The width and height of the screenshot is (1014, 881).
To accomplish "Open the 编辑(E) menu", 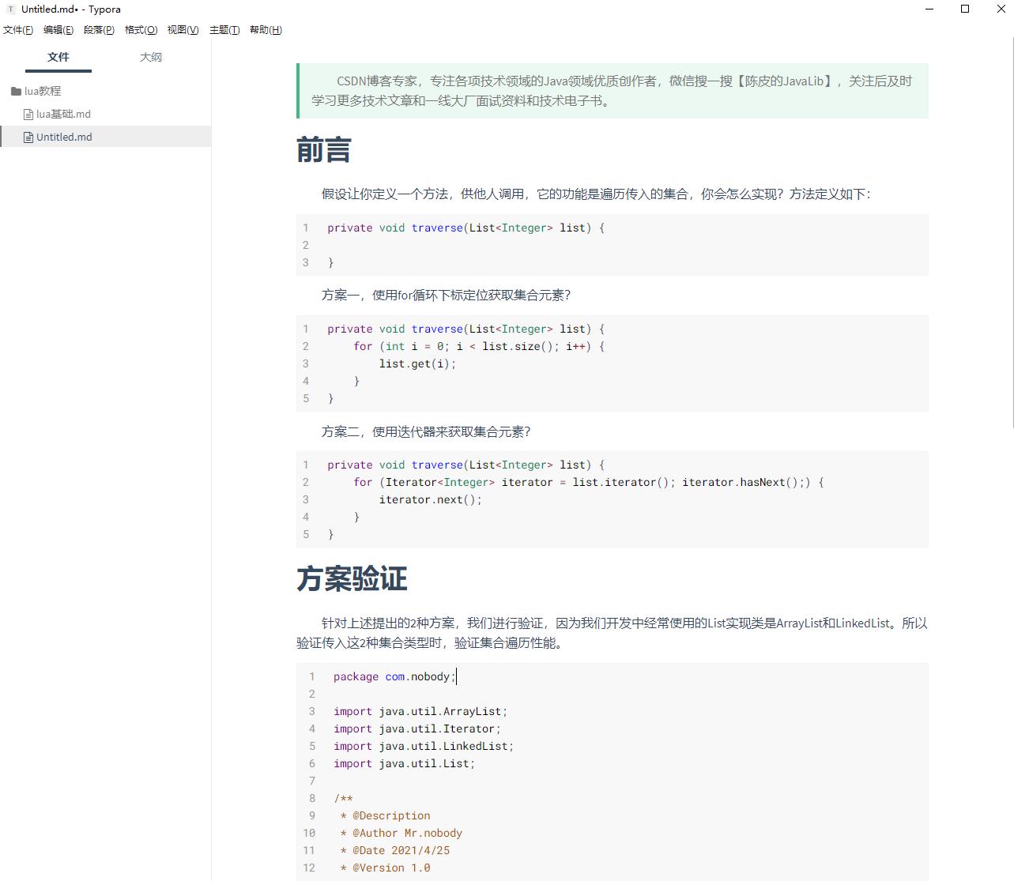I will (58, 30).
